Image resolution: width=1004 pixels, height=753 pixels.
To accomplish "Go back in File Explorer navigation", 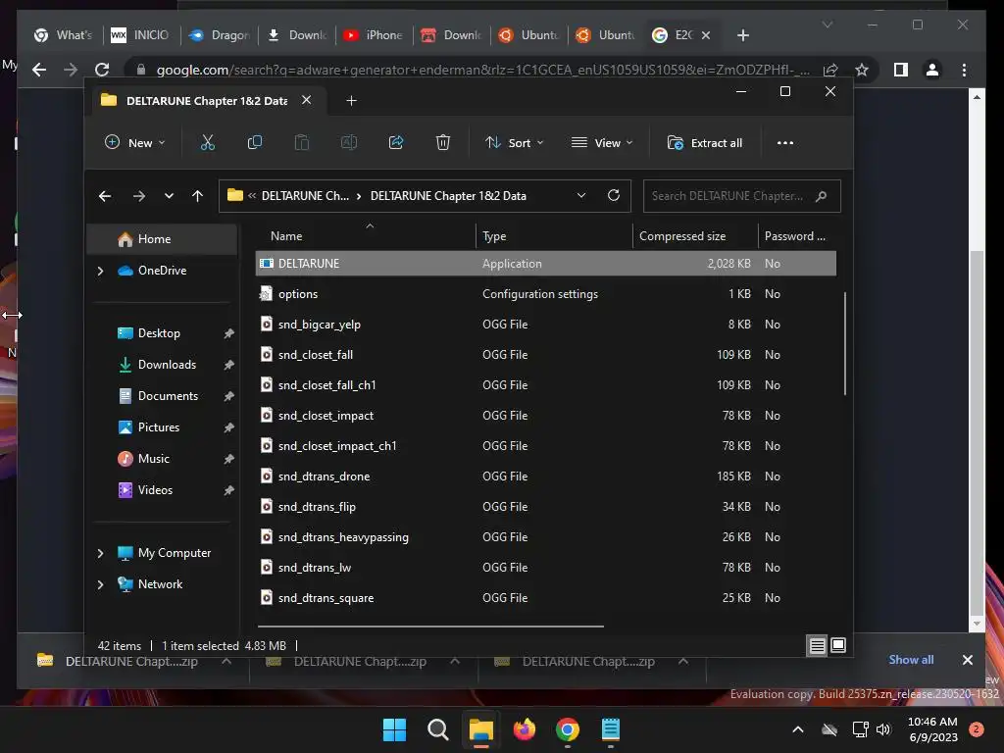I will (105, 196).
